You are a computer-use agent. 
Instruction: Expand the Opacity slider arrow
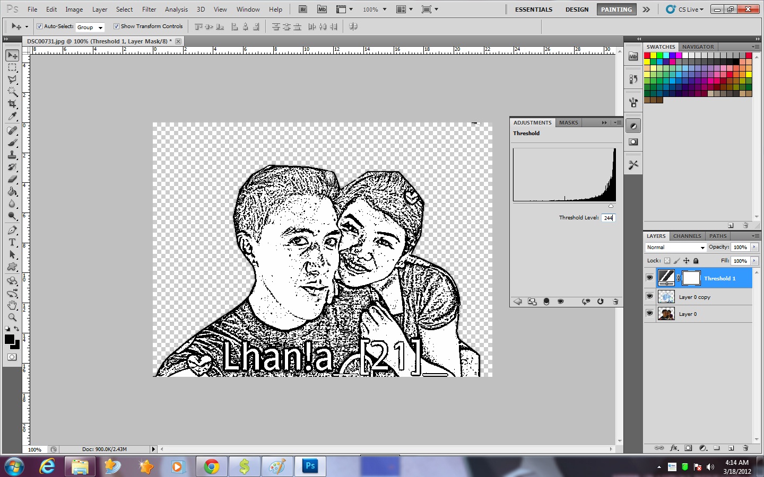pyautogui.click(x=756, y=247)
